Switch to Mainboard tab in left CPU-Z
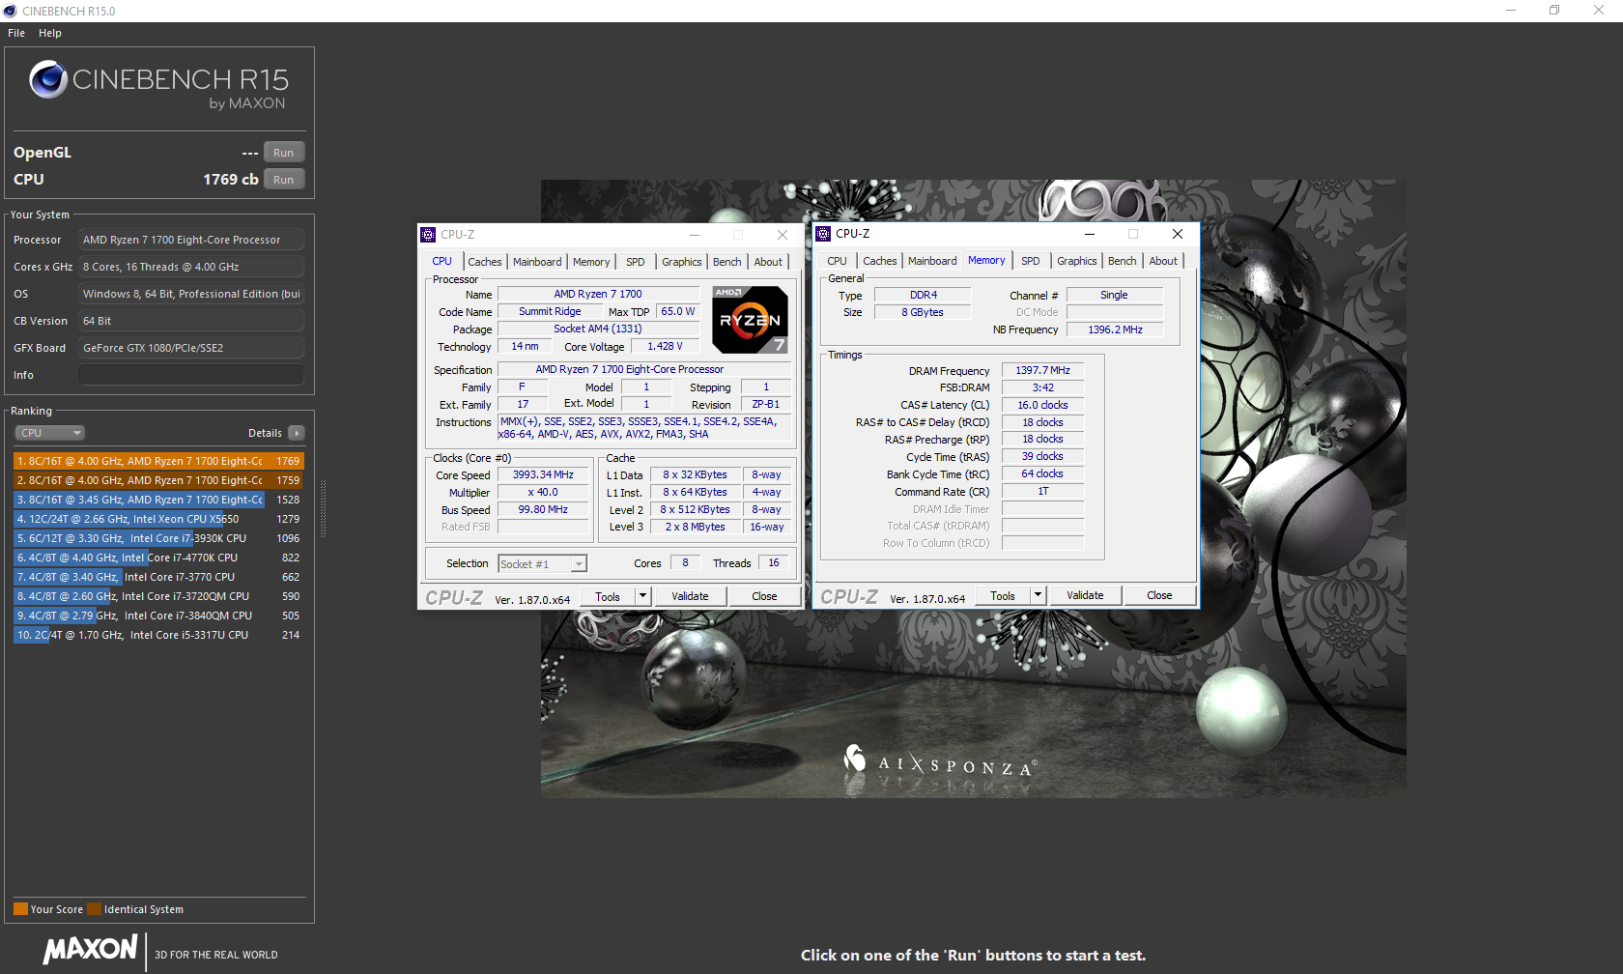The width and height of the screenshot is (1623, 974). coord(537,262)
